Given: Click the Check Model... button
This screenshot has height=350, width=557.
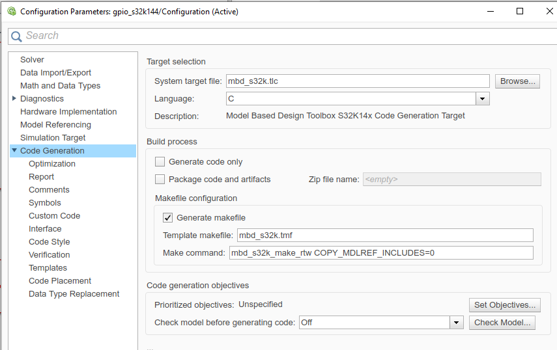Looking at the screenshot, I should click(502, 323).
